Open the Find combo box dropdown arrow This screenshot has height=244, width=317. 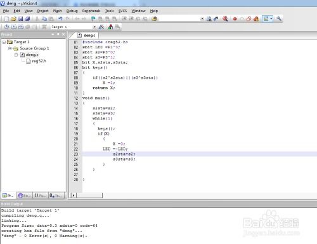[x=202, y=19]
